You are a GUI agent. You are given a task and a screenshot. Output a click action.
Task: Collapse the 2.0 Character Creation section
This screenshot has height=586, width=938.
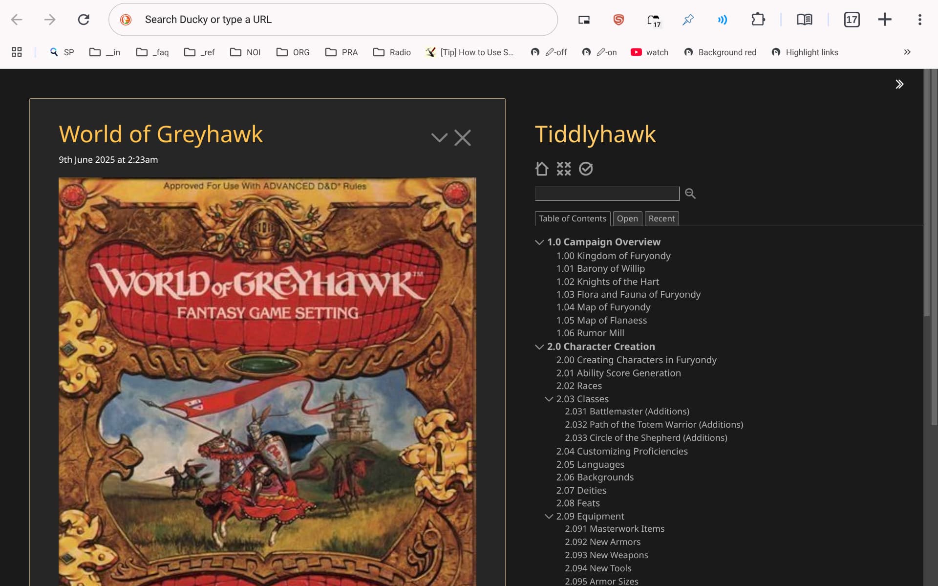point(539,347)
